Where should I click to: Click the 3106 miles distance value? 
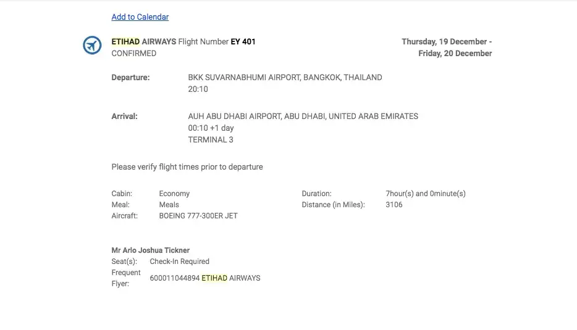click(x=394, y=205)
